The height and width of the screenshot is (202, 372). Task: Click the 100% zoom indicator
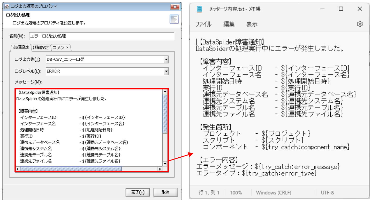(x=237, y=192)
